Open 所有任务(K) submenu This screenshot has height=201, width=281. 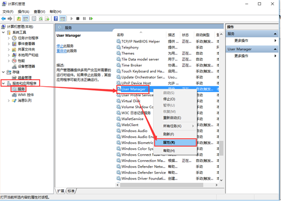pyautogui.click(x=176, y=126)
